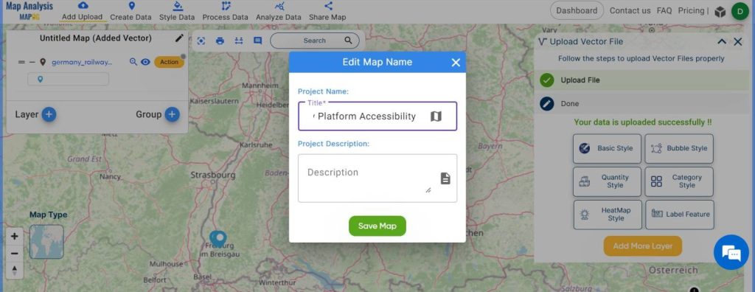Click the Title input field
The width and height of the screenshot is (755, 292).
click(377, 116)
